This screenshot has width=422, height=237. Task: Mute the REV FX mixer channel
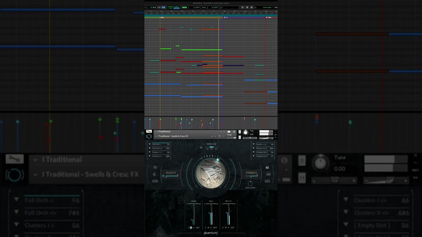[226, 228]
